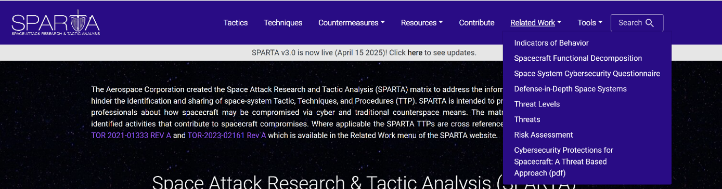Collapse the Related Work dropdown
Image resolution: width=722 pixels, height=189 pixels.
click(536, 23)
